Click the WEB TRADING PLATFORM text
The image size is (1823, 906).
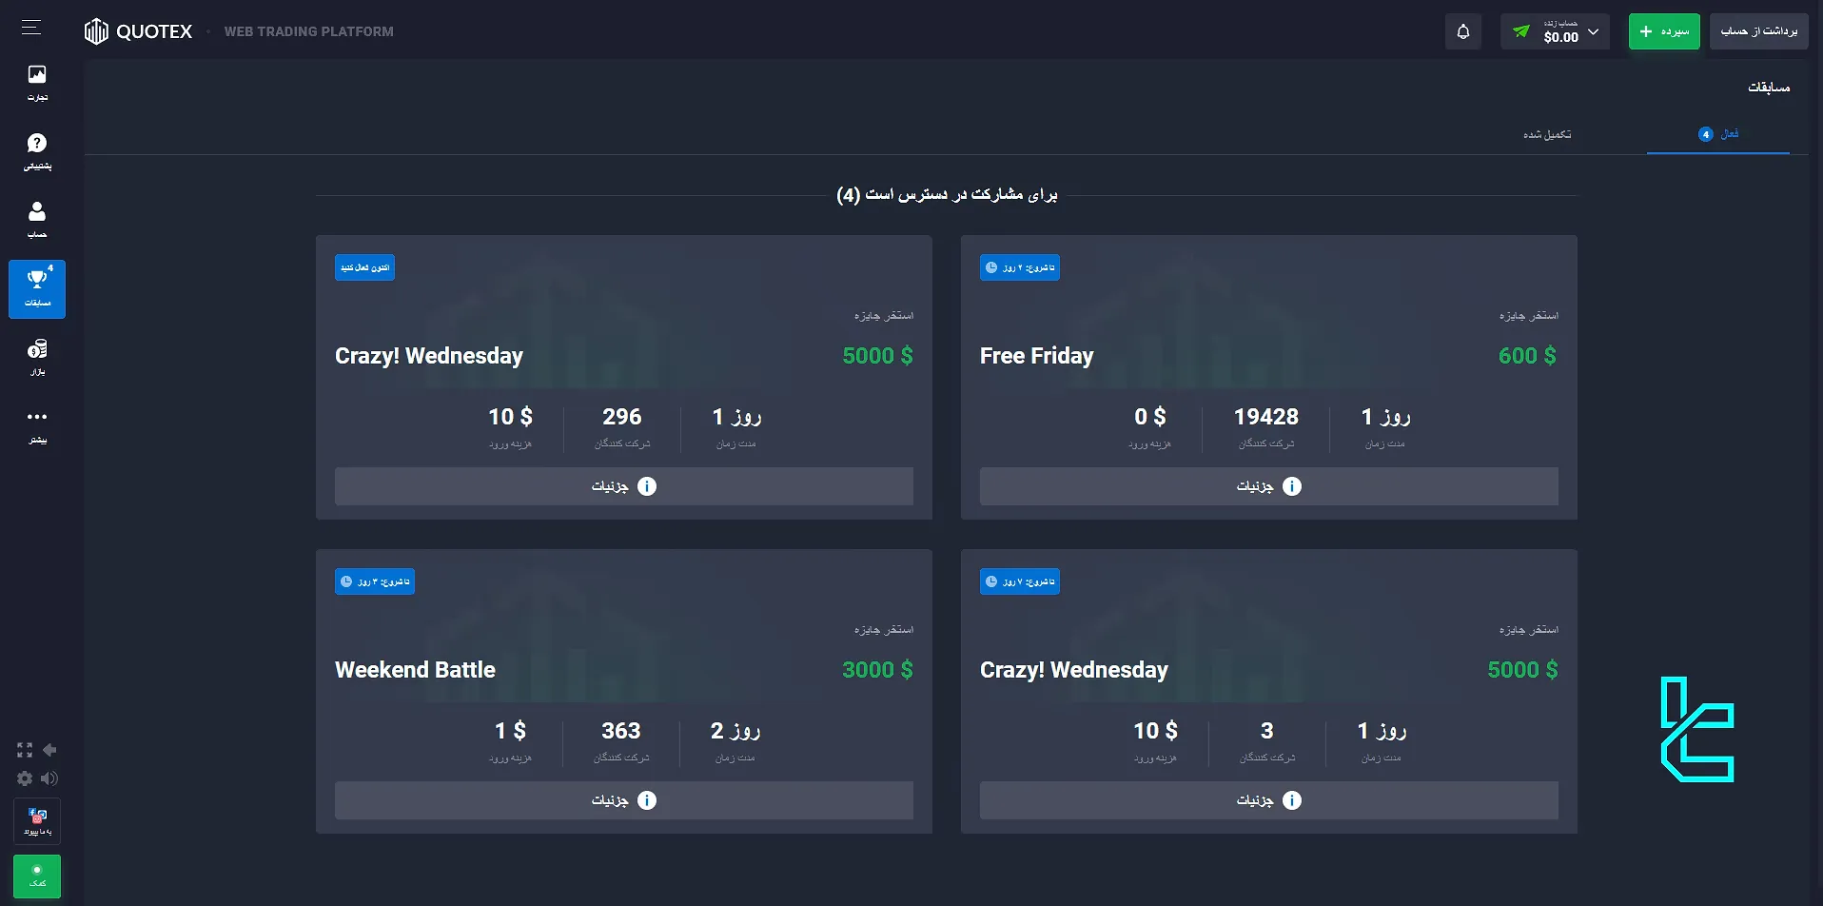pyautogui.click(x=309, y=31)
